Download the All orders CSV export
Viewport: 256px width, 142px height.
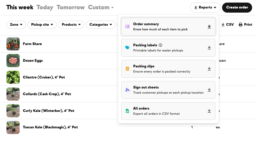(x=209, y=111)
